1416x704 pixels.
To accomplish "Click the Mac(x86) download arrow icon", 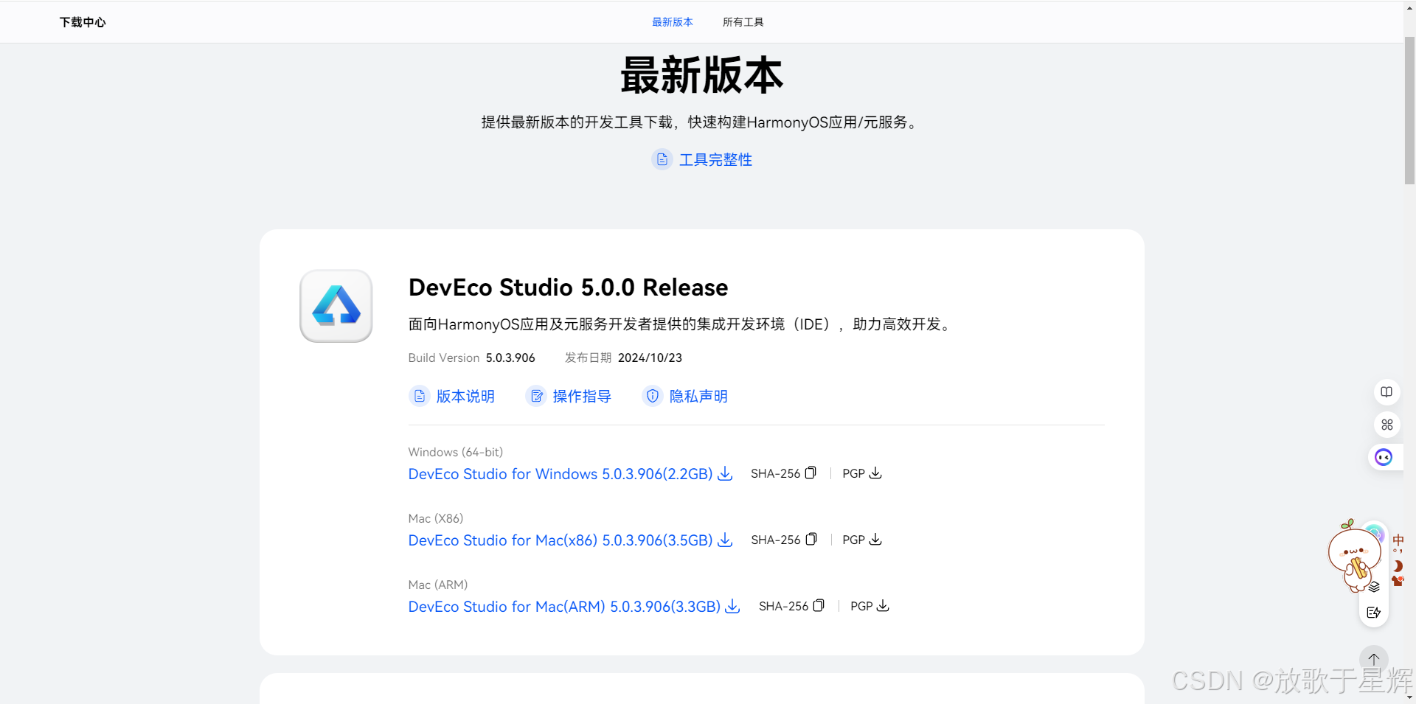I will click(x=725, y=540).
